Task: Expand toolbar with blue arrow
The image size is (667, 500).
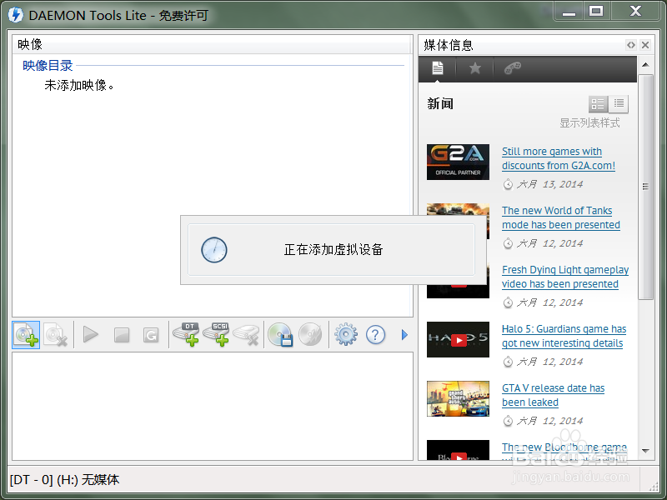Action: (x=404, y=335)
